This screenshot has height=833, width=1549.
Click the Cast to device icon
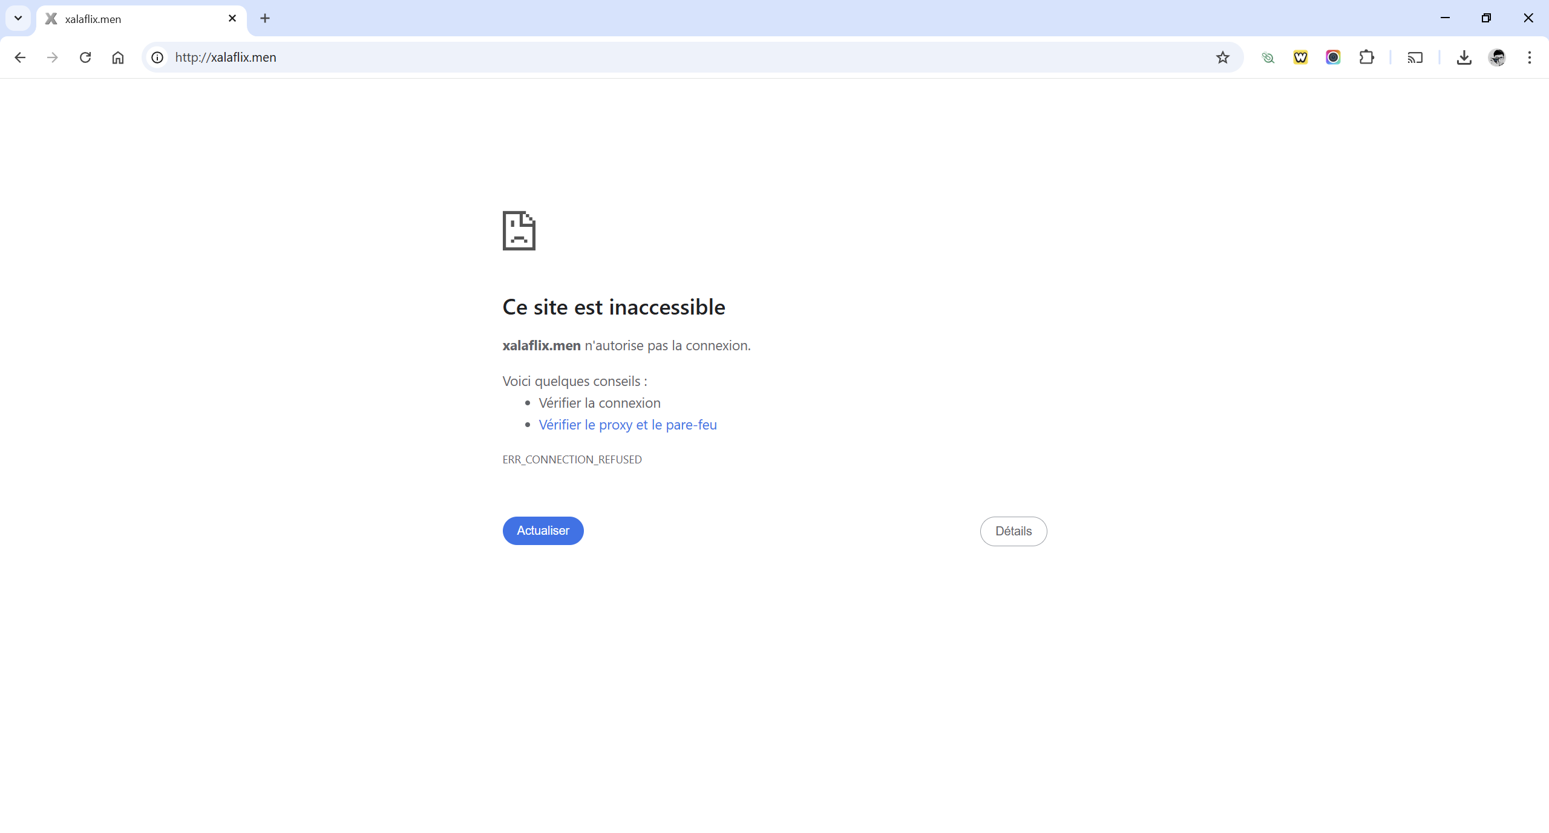(1414, 57)
